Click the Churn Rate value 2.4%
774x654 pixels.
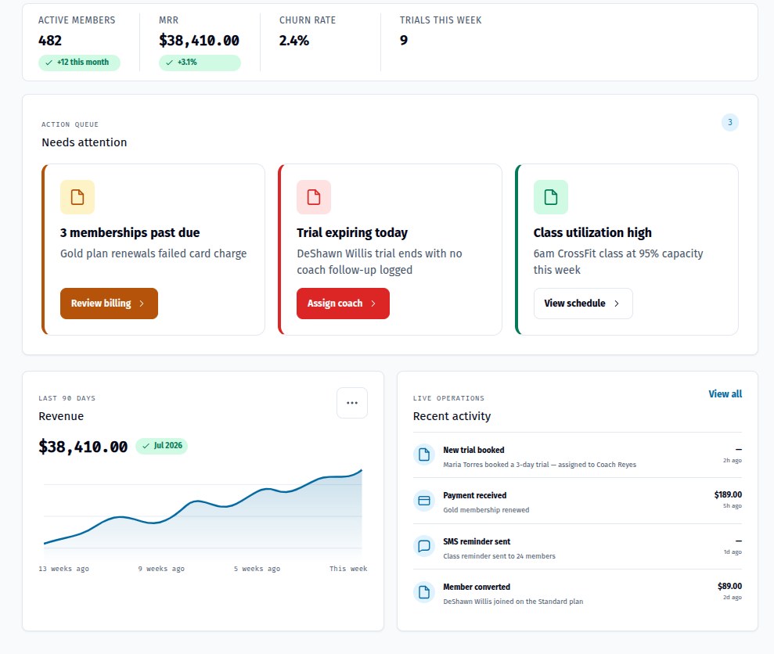(293, 41)
